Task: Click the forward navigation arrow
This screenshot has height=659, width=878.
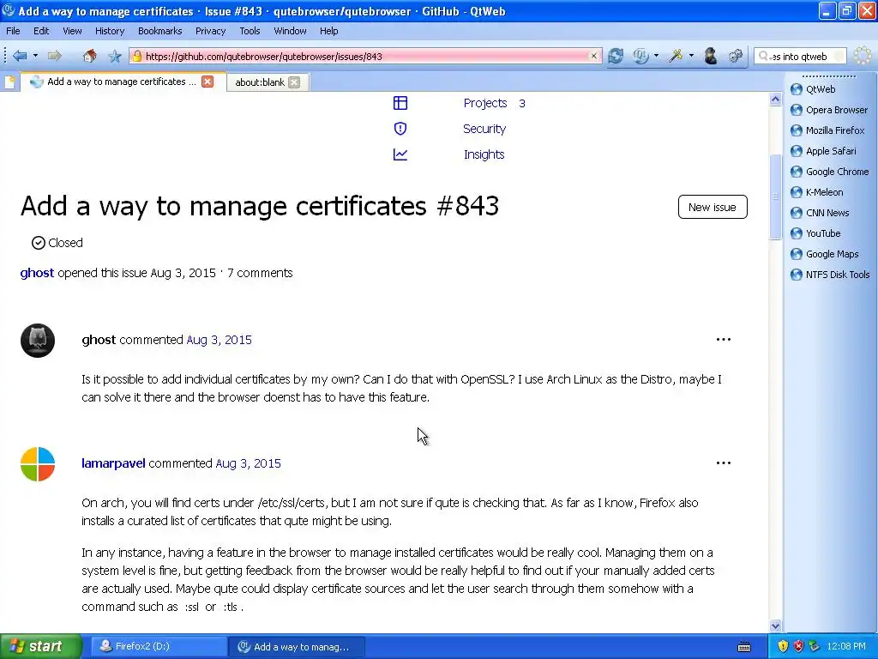Action: (54, 56)
